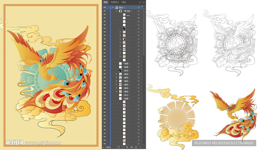Open the Layers panel options menu
The image size is (260, 150).
tap(144, 2)
